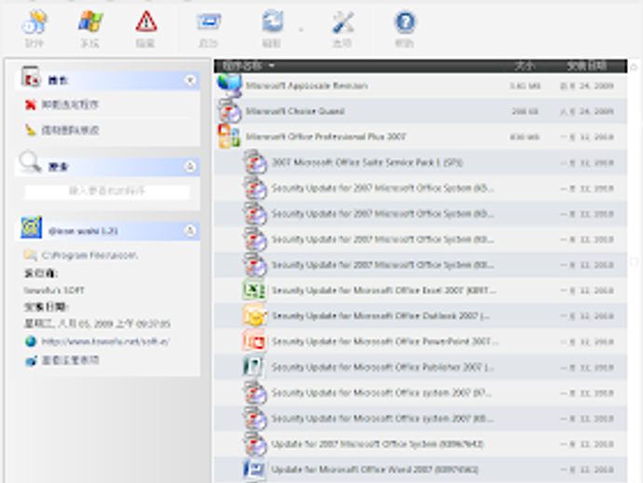This screenshot has height=483, width=643.
Task: Select the Microsoft Choice Guard row
Action: (420, 111)
